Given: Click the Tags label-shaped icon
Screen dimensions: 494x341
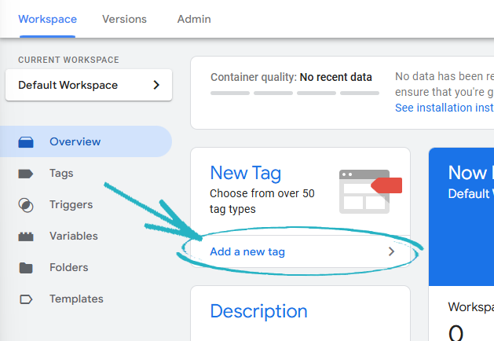Looking at the screenshot, I should pyautogui.click(x=26, y=174).
